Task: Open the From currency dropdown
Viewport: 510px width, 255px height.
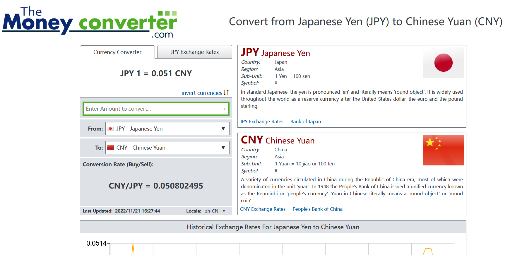Action: coord(167,129)
